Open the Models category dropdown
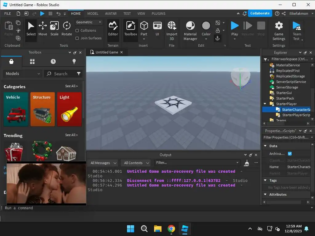The image size is (315, 236). [23, 74]
